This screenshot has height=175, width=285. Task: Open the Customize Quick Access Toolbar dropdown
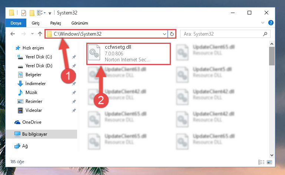[50, 13]
